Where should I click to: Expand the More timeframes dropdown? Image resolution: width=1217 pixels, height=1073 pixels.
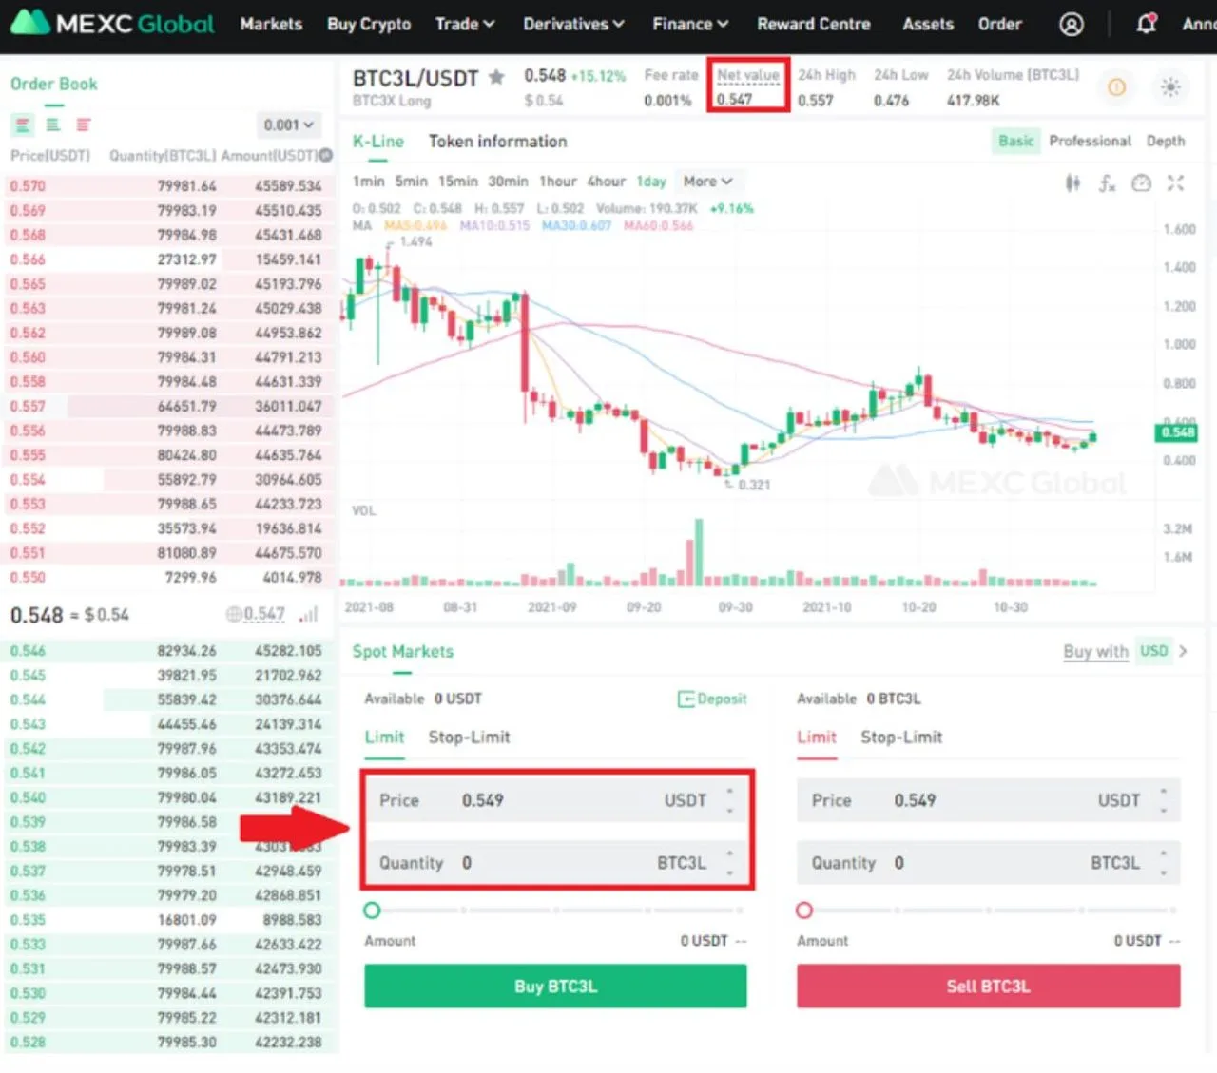(x=707, y=182)
